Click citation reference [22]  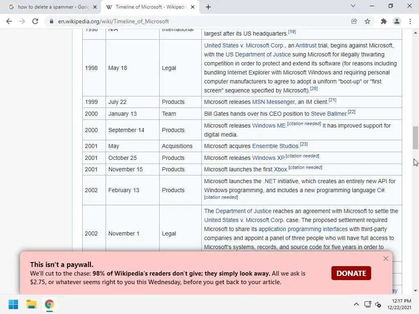point(351,112)
